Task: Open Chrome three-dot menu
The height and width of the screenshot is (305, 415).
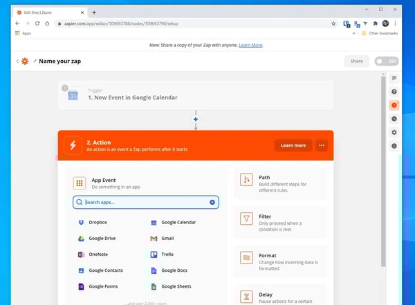Action: 395,24
